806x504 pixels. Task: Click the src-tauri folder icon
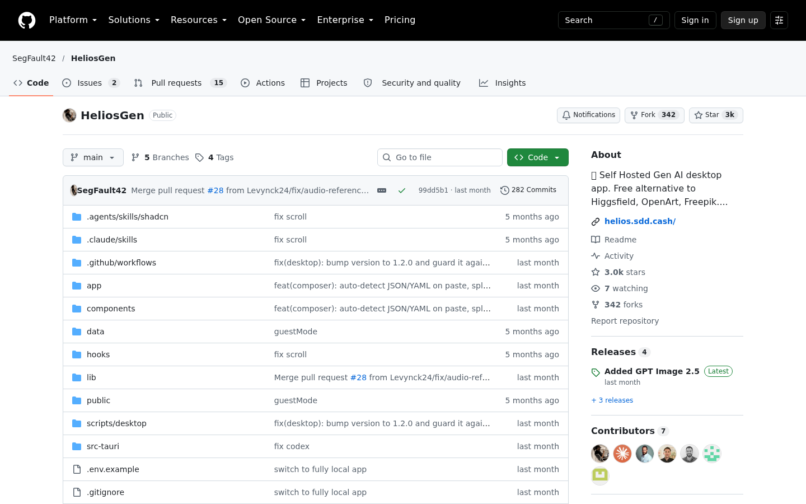point(77,446)
